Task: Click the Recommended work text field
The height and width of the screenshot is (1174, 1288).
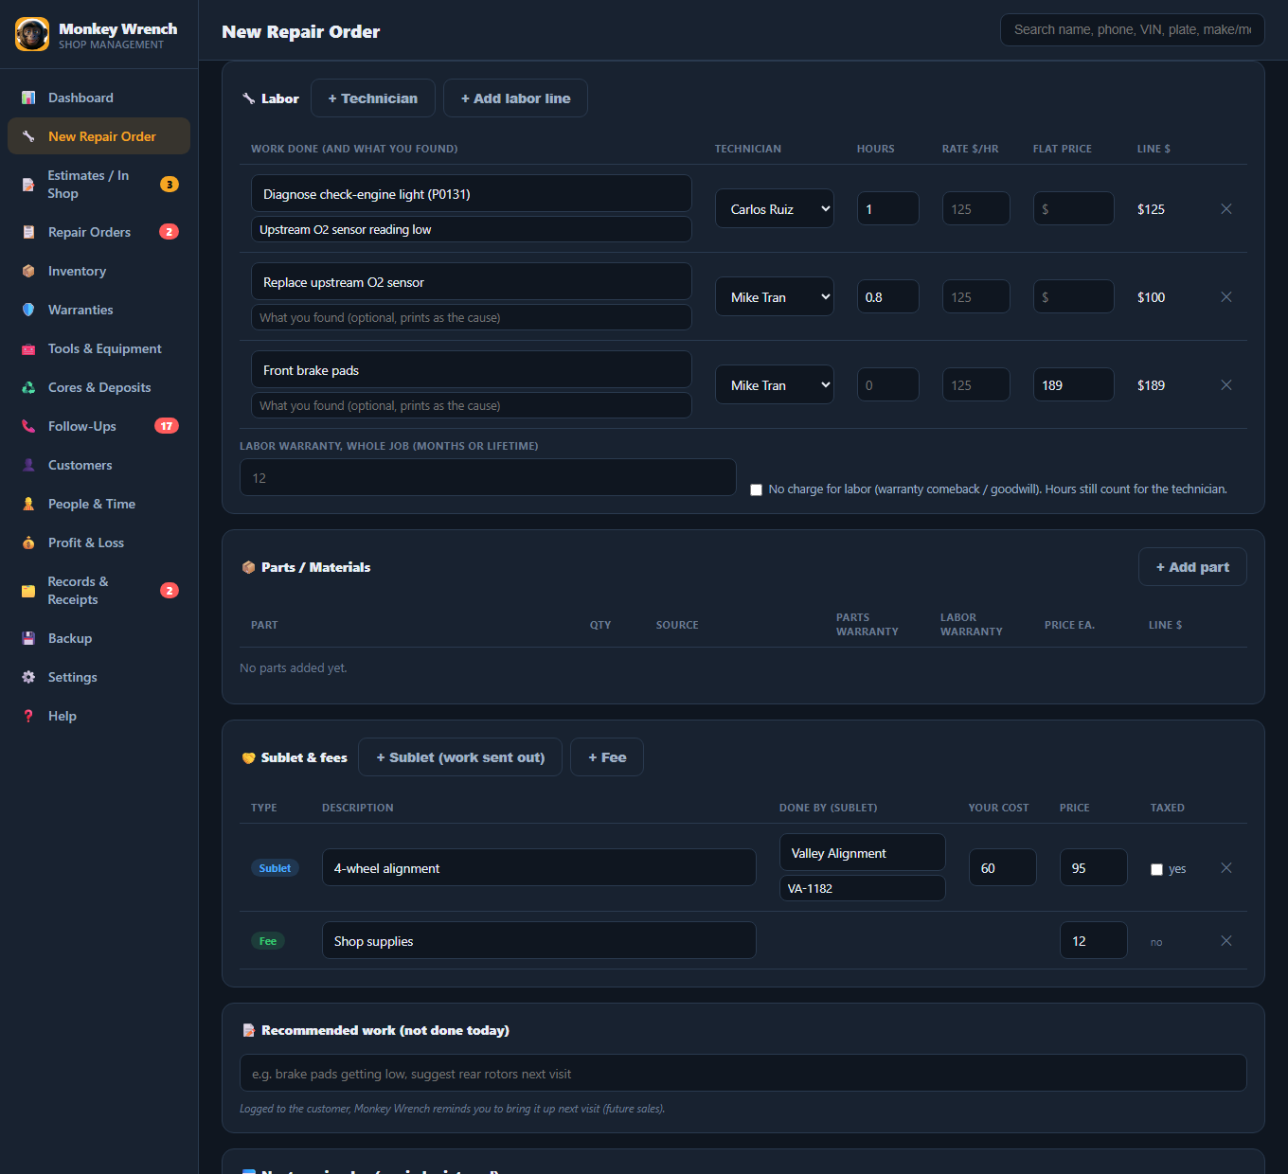Action: (743, 1074)
